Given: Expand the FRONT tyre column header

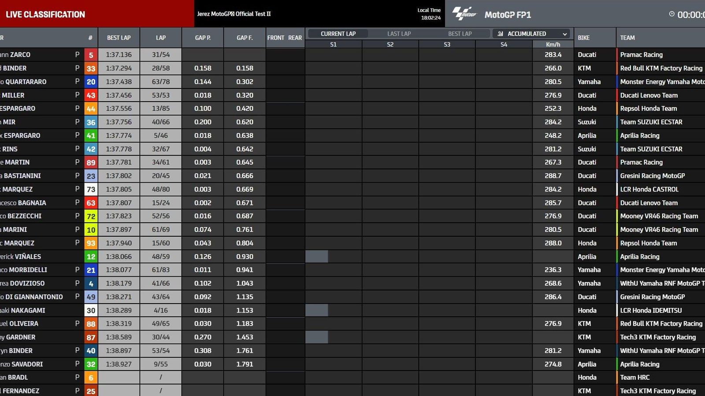Looking at the screenshot, I should click(x=275, y=38).
